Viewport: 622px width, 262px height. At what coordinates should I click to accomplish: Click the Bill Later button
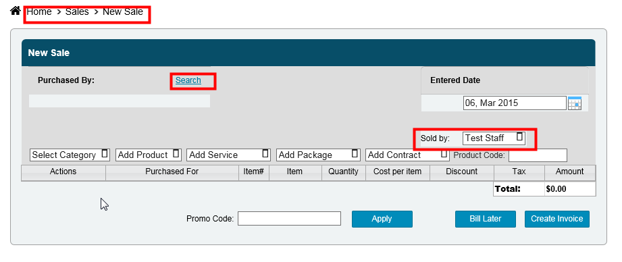[x=486, y=219]
